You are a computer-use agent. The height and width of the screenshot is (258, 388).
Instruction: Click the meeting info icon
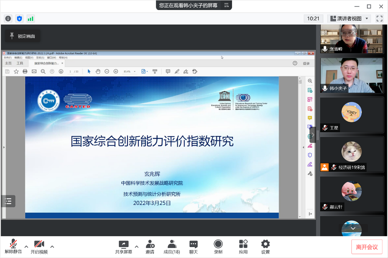pyautogui.click(x=8, y=19)
